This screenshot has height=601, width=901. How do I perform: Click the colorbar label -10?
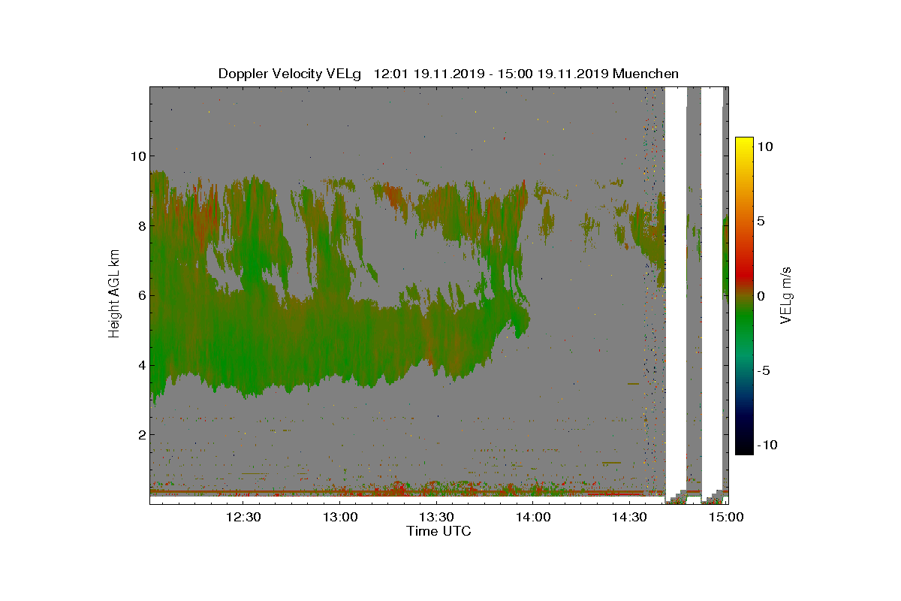tap(767, 445)
